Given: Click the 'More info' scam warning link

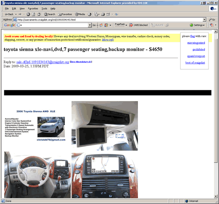Looking at the screenshot, I should (x=108, y=40).
